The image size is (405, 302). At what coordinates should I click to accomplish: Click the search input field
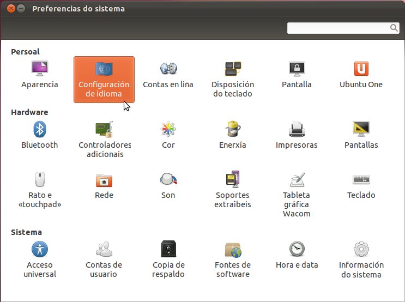coord(343,28)
